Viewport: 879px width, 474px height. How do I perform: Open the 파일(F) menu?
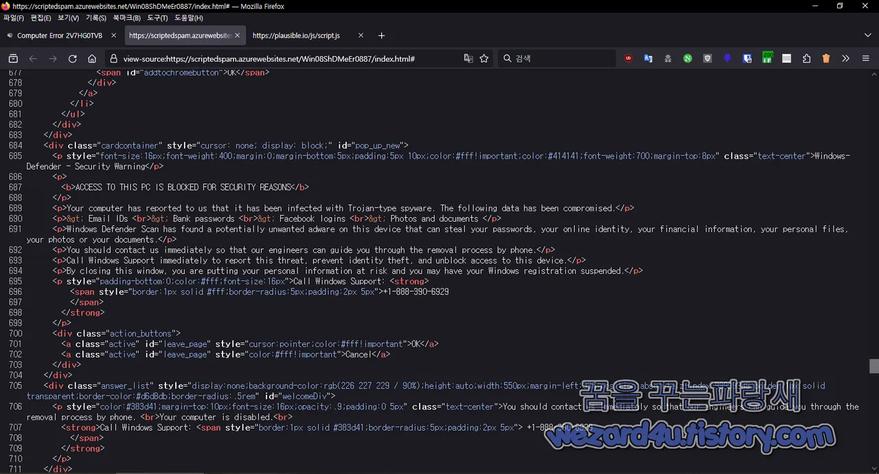click(x=14, y=18)
